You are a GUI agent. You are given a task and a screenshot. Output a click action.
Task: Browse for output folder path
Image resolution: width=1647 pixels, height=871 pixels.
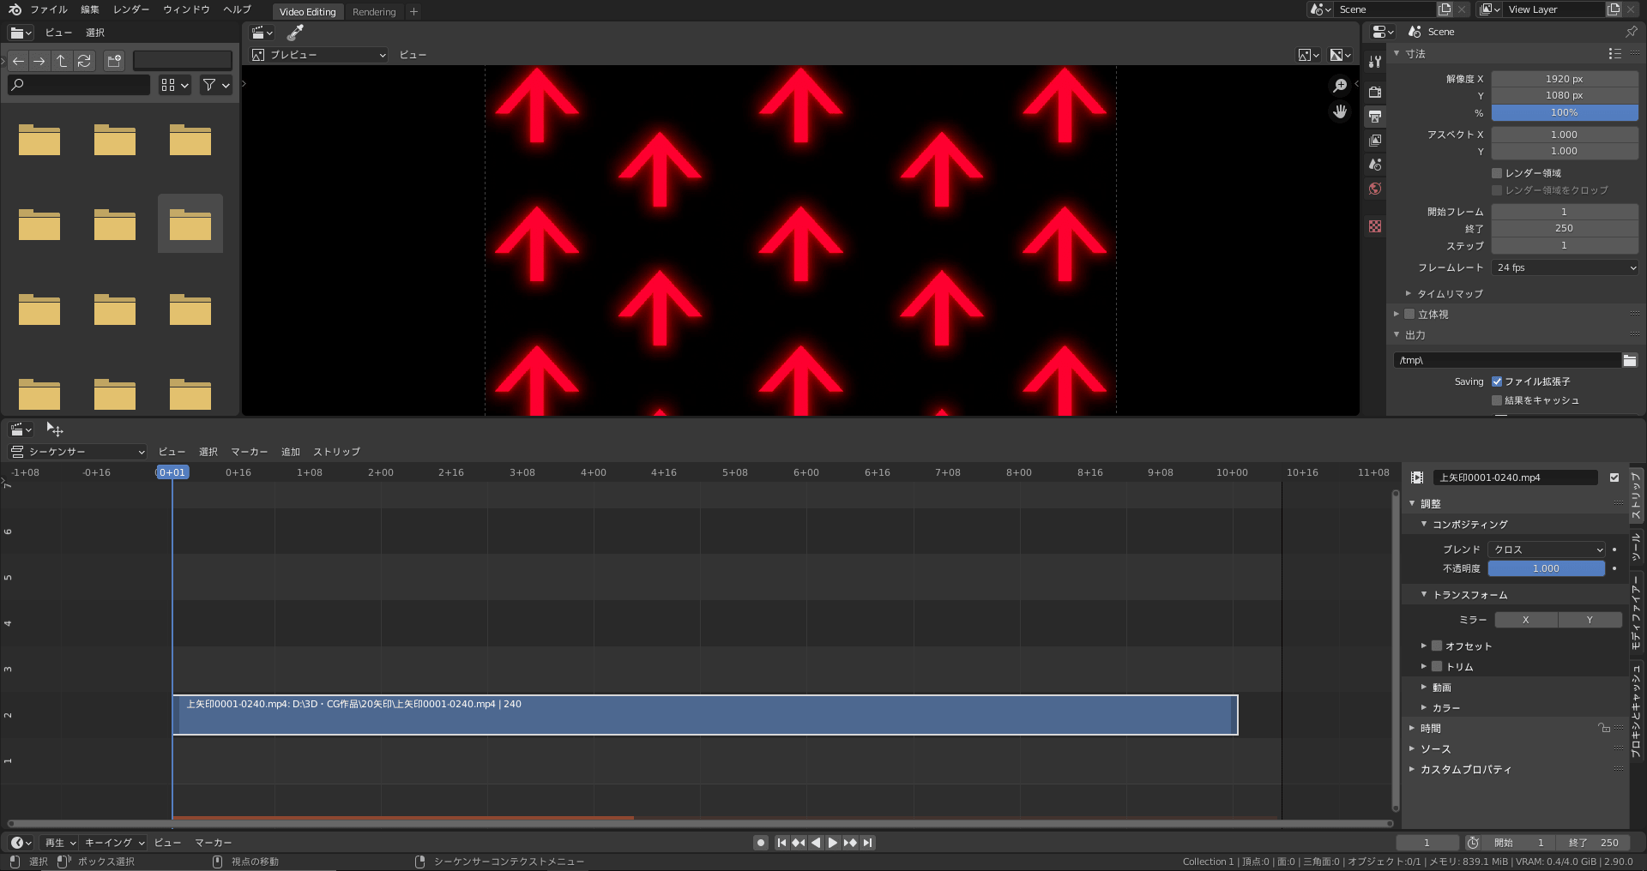point(1630,360)
